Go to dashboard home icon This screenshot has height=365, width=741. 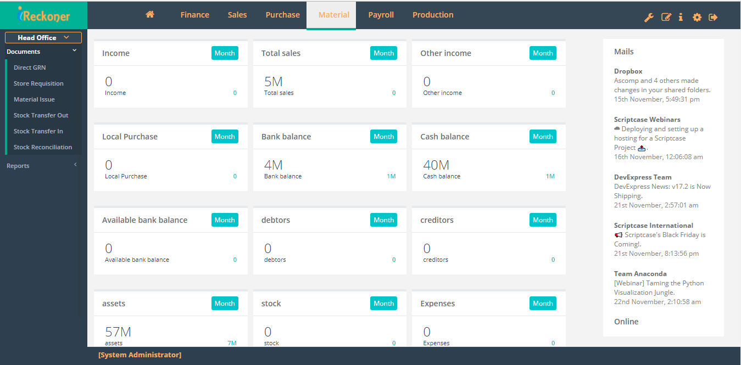(x=150, y=14)
